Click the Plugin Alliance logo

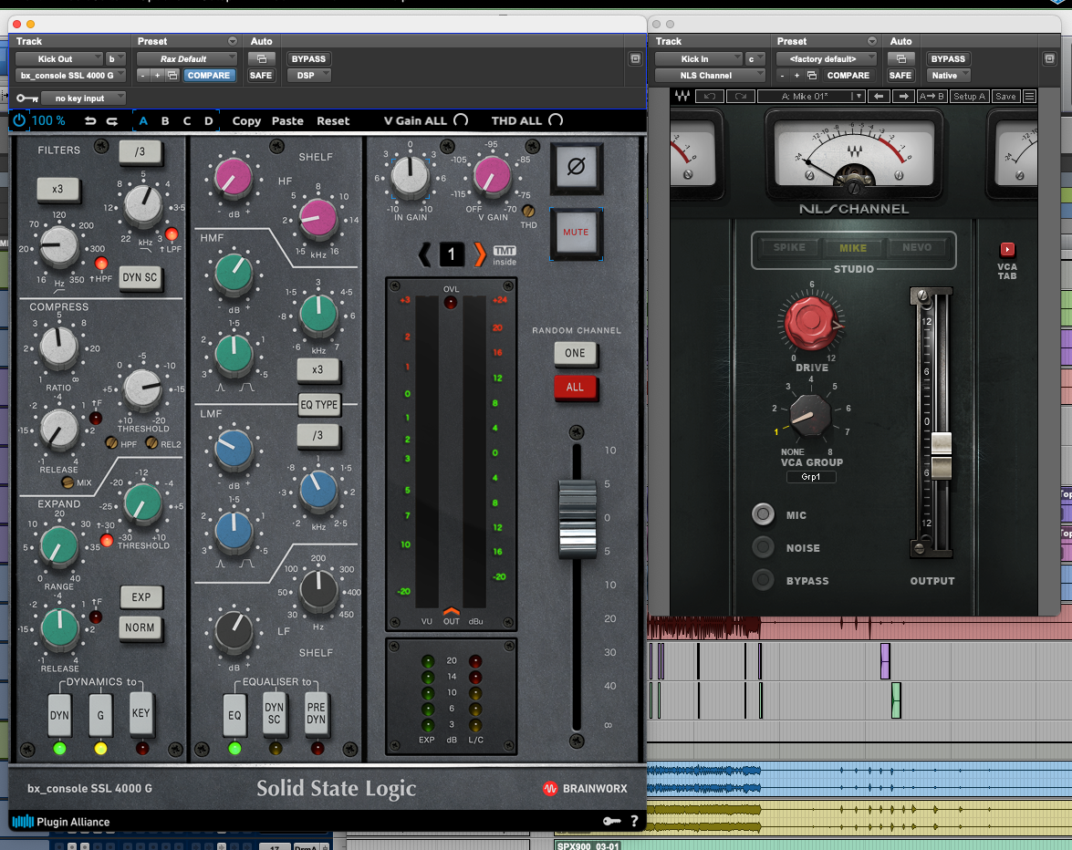click(x=61, y=822)
